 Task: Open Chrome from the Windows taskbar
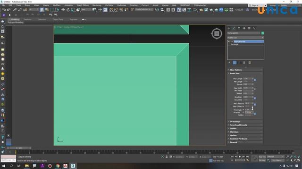[x=58, y=166]
